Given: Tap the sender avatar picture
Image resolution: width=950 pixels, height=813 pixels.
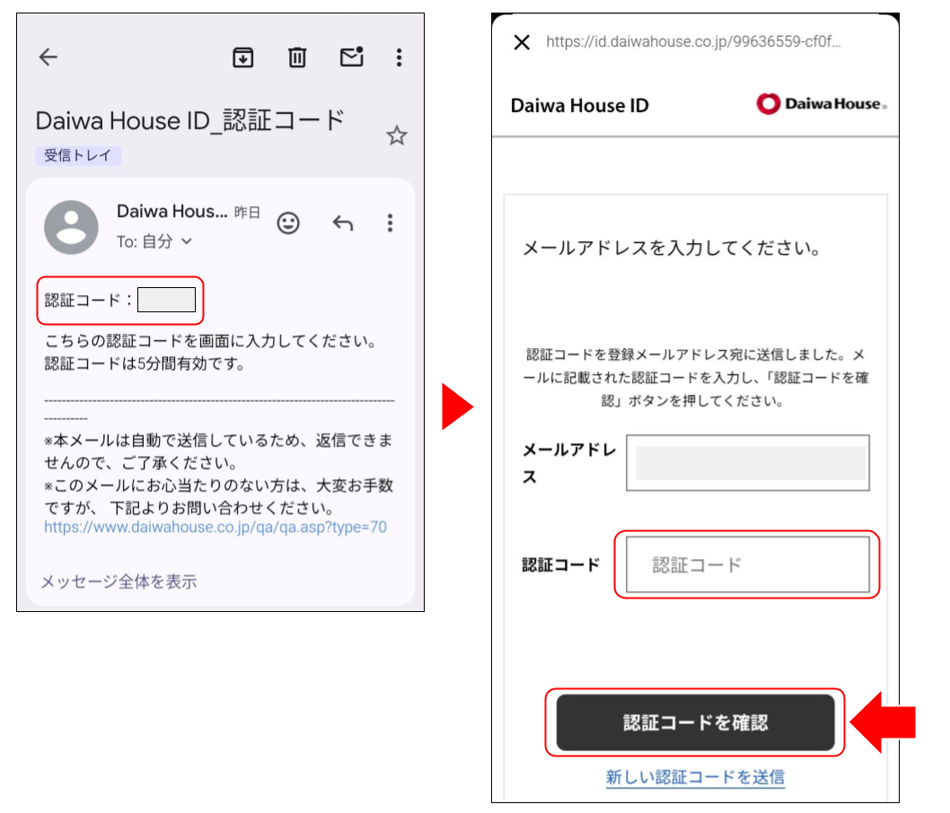Looking at the screenshot, I should [x=72, y=228].
